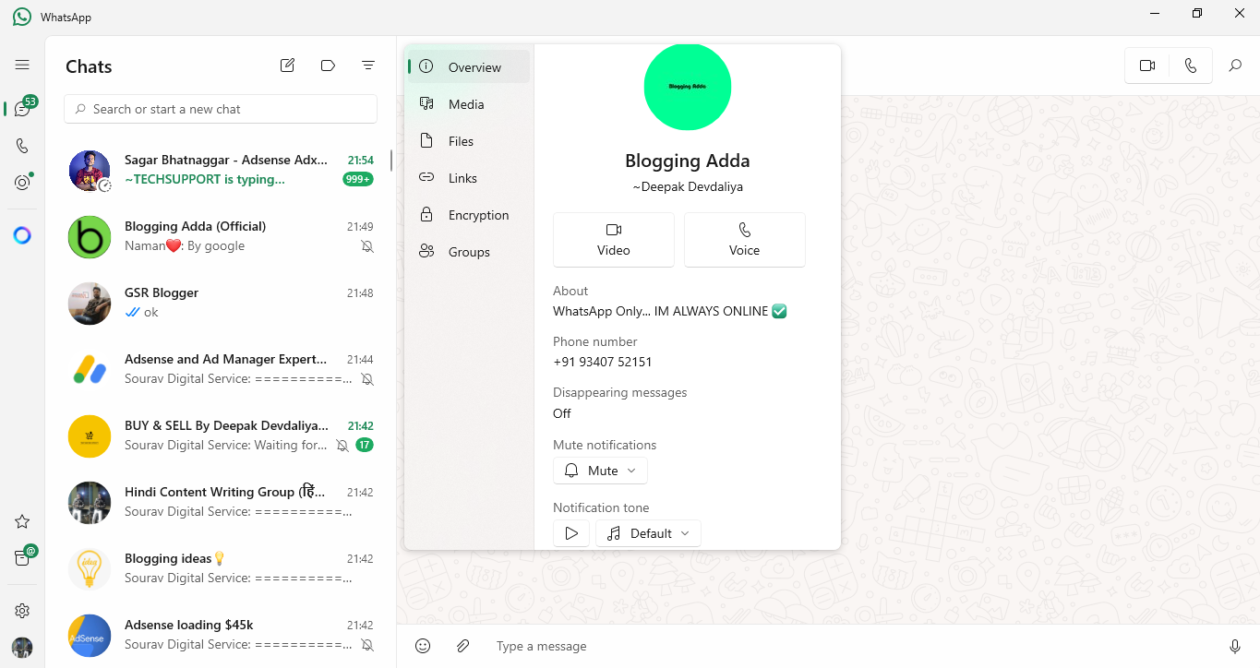Click the WhatsApp logo in title bar
The width and height of the screenshot is (1260, 668).
(22, 17)
